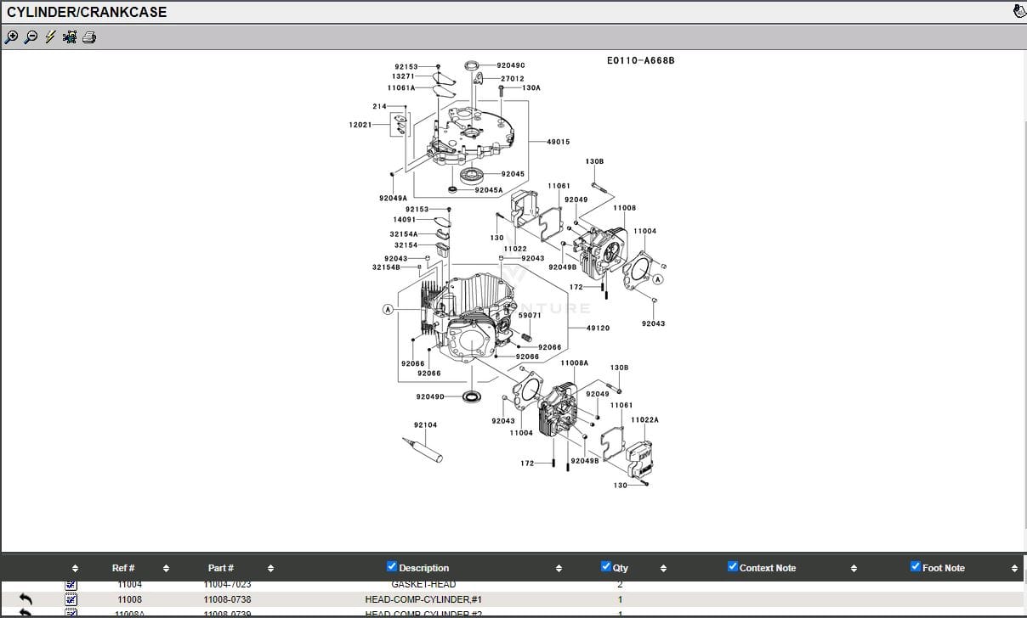The height and width of the screenshot is (618, 1027).
Task: Click the zoom out magnifier icon
Action: point(31,37)
